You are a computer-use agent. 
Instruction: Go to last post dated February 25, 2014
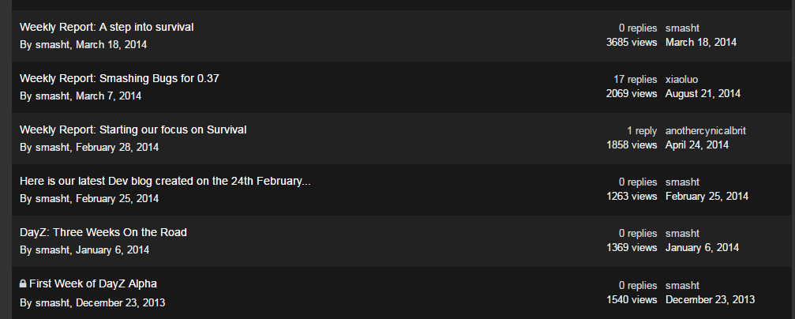(x=707, y=197)
